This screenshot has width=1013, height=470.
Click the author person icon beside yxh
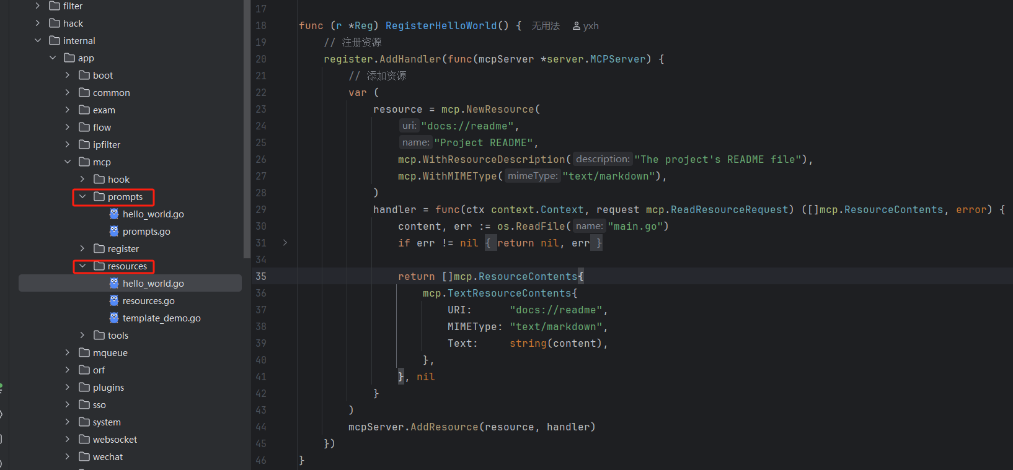(x=577, y=26)
